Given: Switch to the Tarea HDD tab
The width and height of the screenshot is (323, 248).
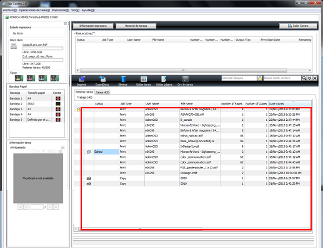Looking at the screenshot, I should (102, 92).
